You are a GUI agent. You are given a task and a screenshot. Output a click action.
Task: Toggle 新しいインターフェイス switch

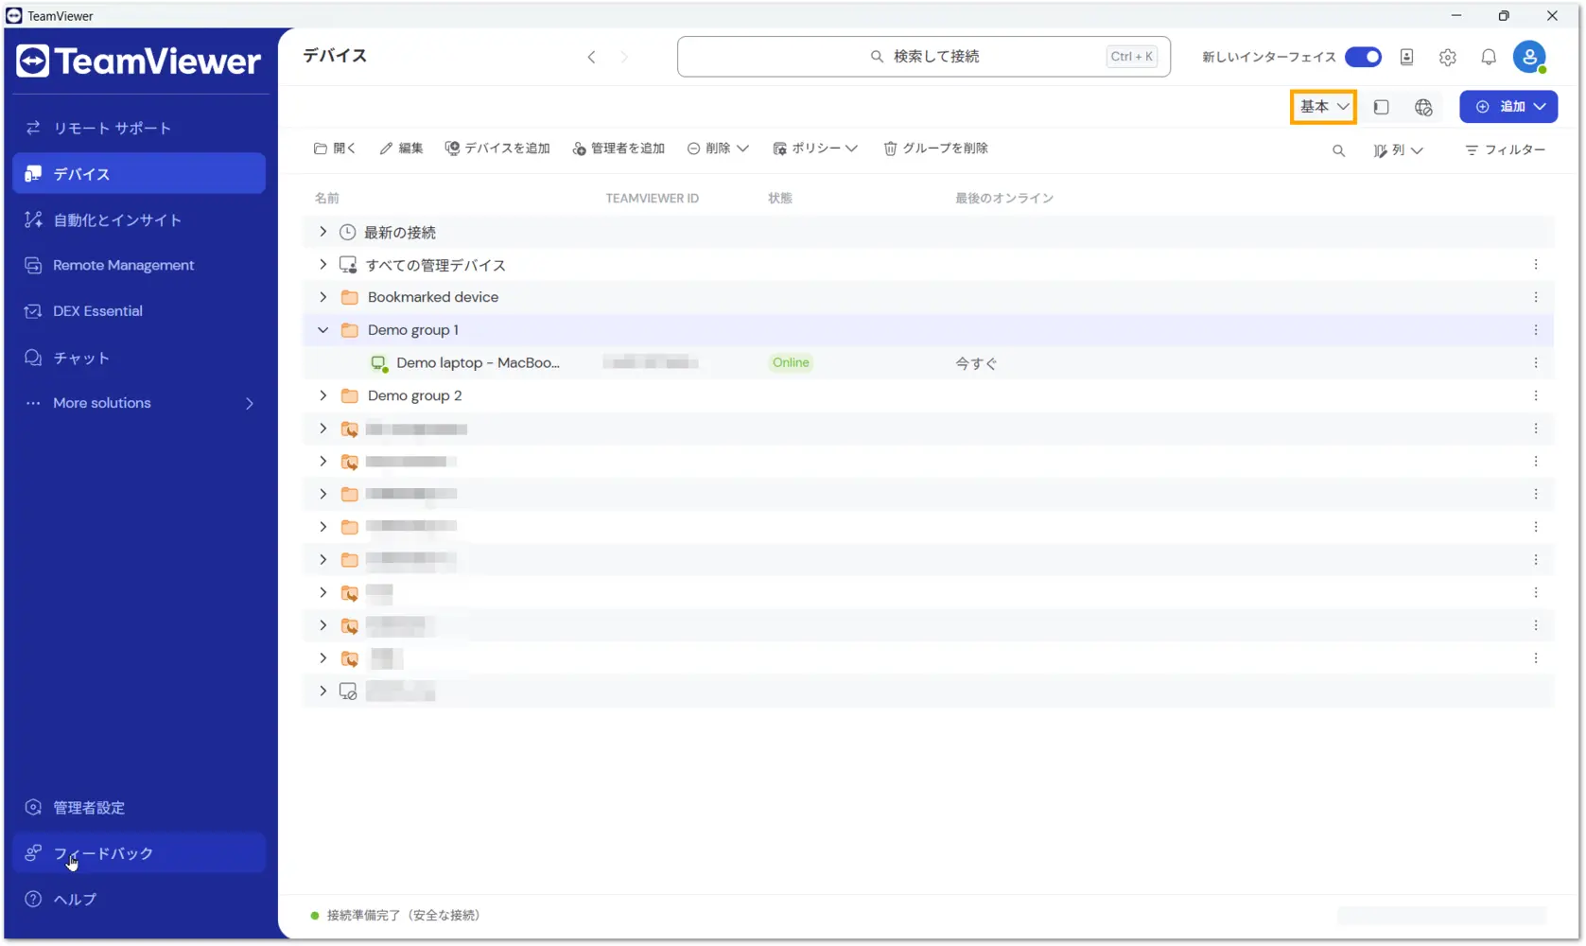click(x=1363, y=57)
